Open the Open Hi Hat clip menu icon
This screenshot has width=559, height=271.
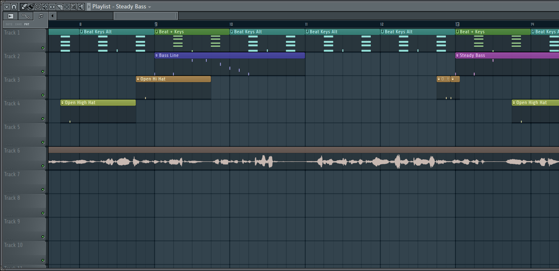point(138,79)
